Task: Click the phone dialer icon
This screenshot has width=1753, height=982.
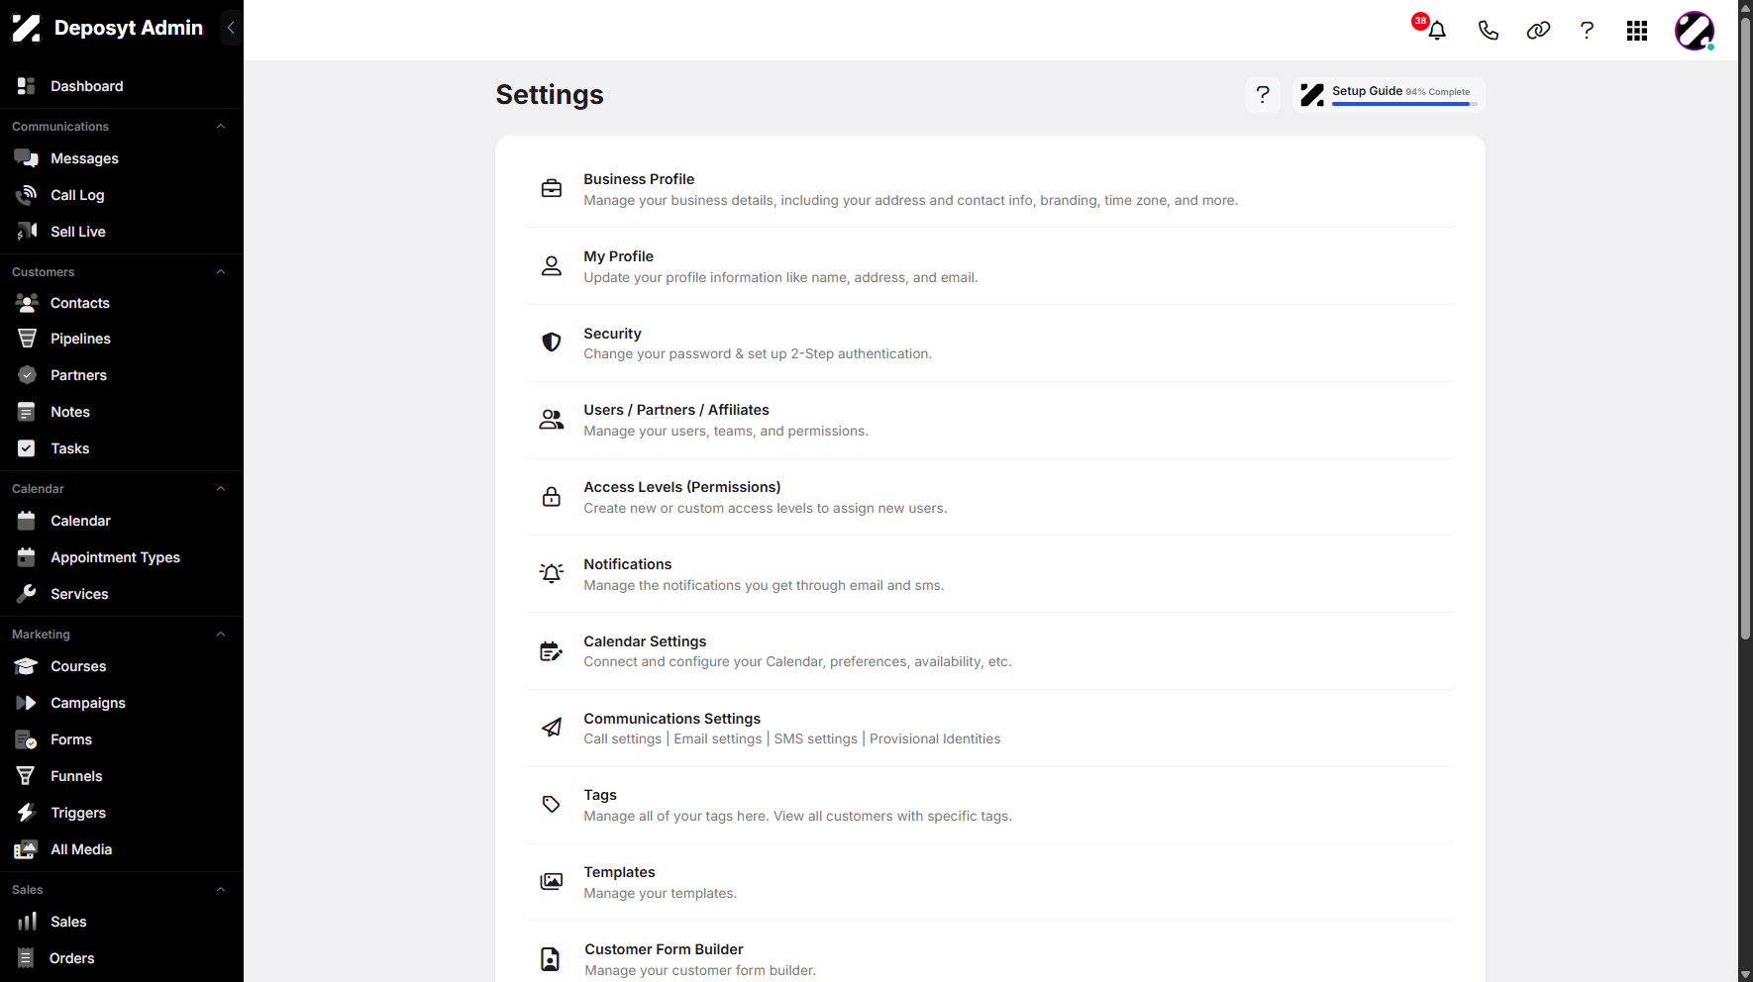Action: click(x=1488, y=31)
